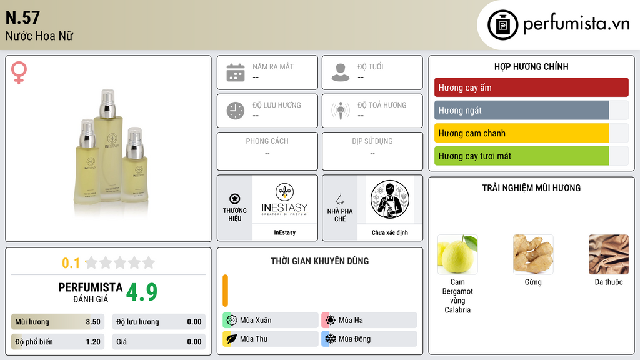Viewport: 640px width, 360px height.
Task: Click the Phong cách info box
Action: 267,151
